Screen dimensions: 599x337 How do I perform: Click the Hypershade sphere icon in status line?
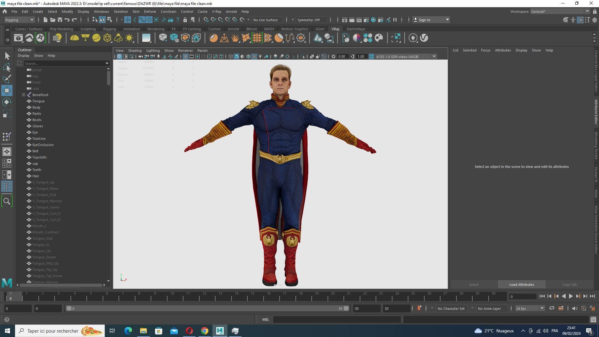(x=373, y=20)
